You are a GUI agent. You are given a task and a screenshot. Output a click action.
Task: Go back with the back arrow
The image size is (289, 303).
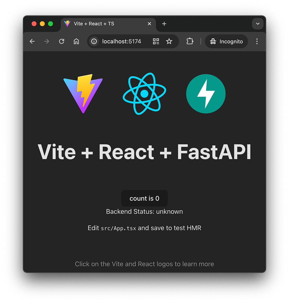(x=32, y=41)
